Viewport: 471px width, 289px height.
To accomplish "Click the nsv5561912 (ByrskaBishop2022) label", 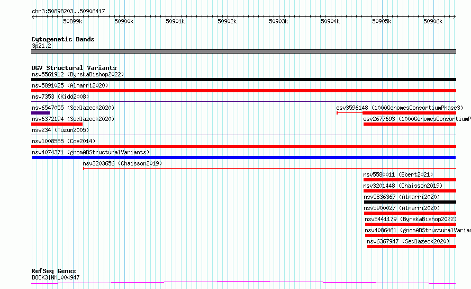I will (x=78, y=74).
